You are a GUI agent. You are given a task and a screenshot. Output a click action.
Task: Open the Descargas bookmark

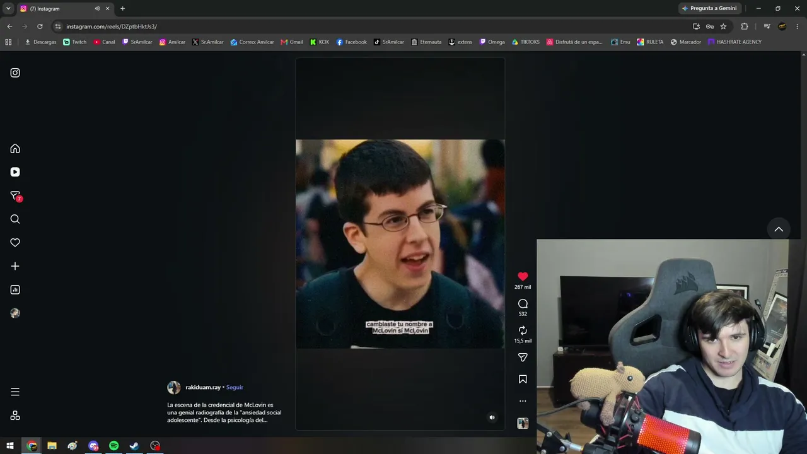40,42
